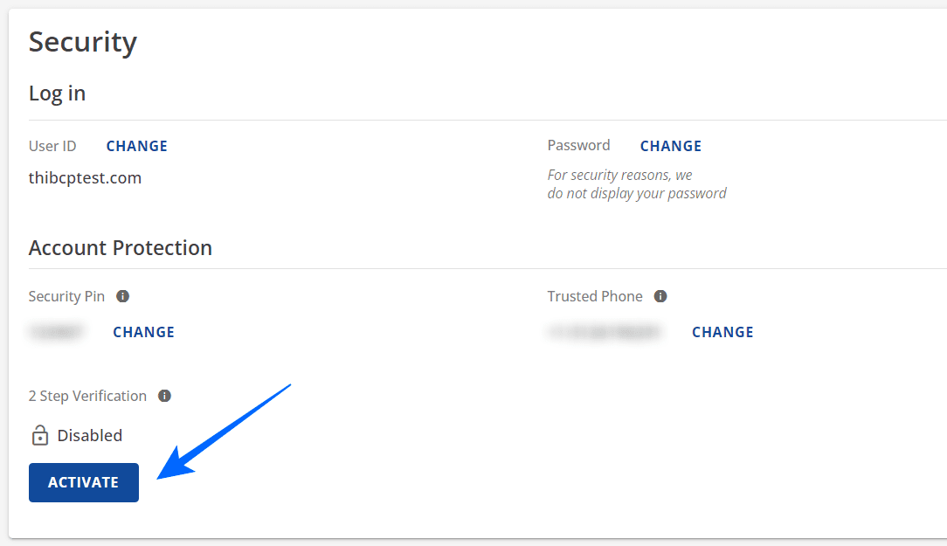
Task: Click the Log in section heading
Action: point(56,93)
